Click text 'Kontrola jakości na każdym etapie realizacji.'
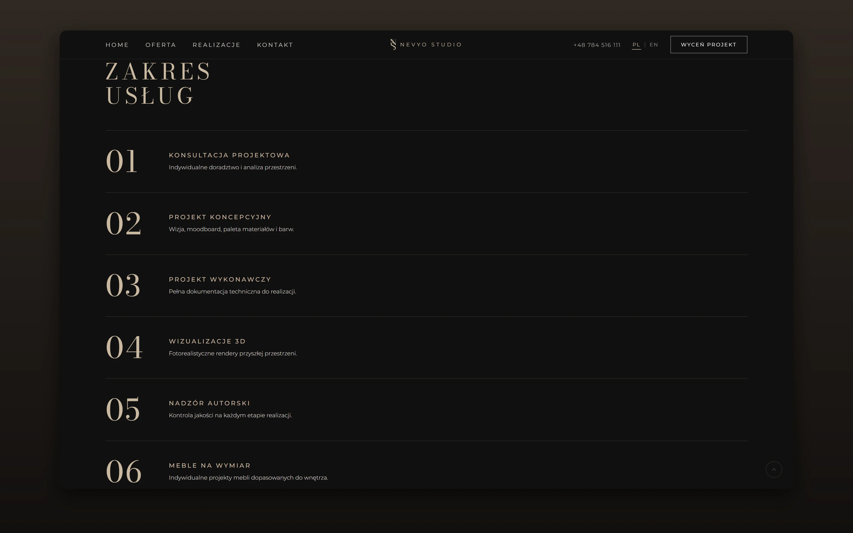This screenshot has width=853, height=533. click(230, 415)
